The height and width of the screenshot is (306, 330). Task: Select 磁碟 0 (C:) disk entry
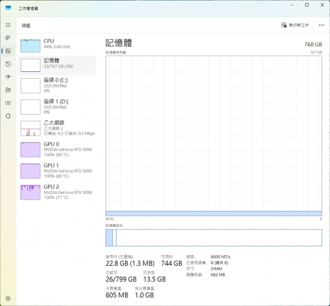pos(56,86)
